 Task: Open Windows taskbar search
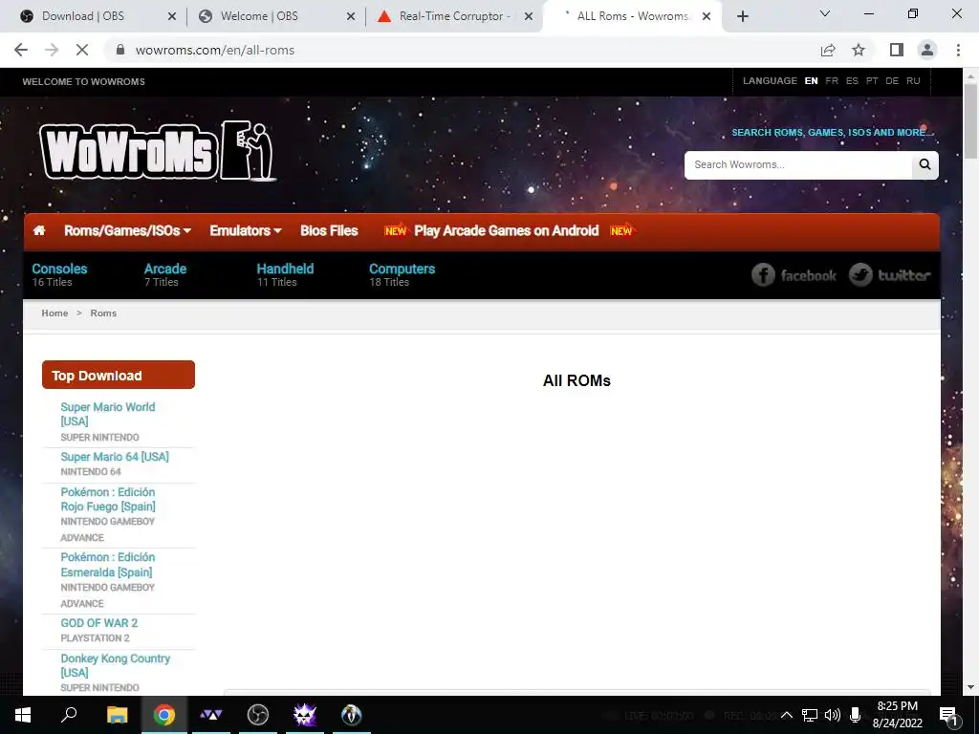tap(69, 715)
